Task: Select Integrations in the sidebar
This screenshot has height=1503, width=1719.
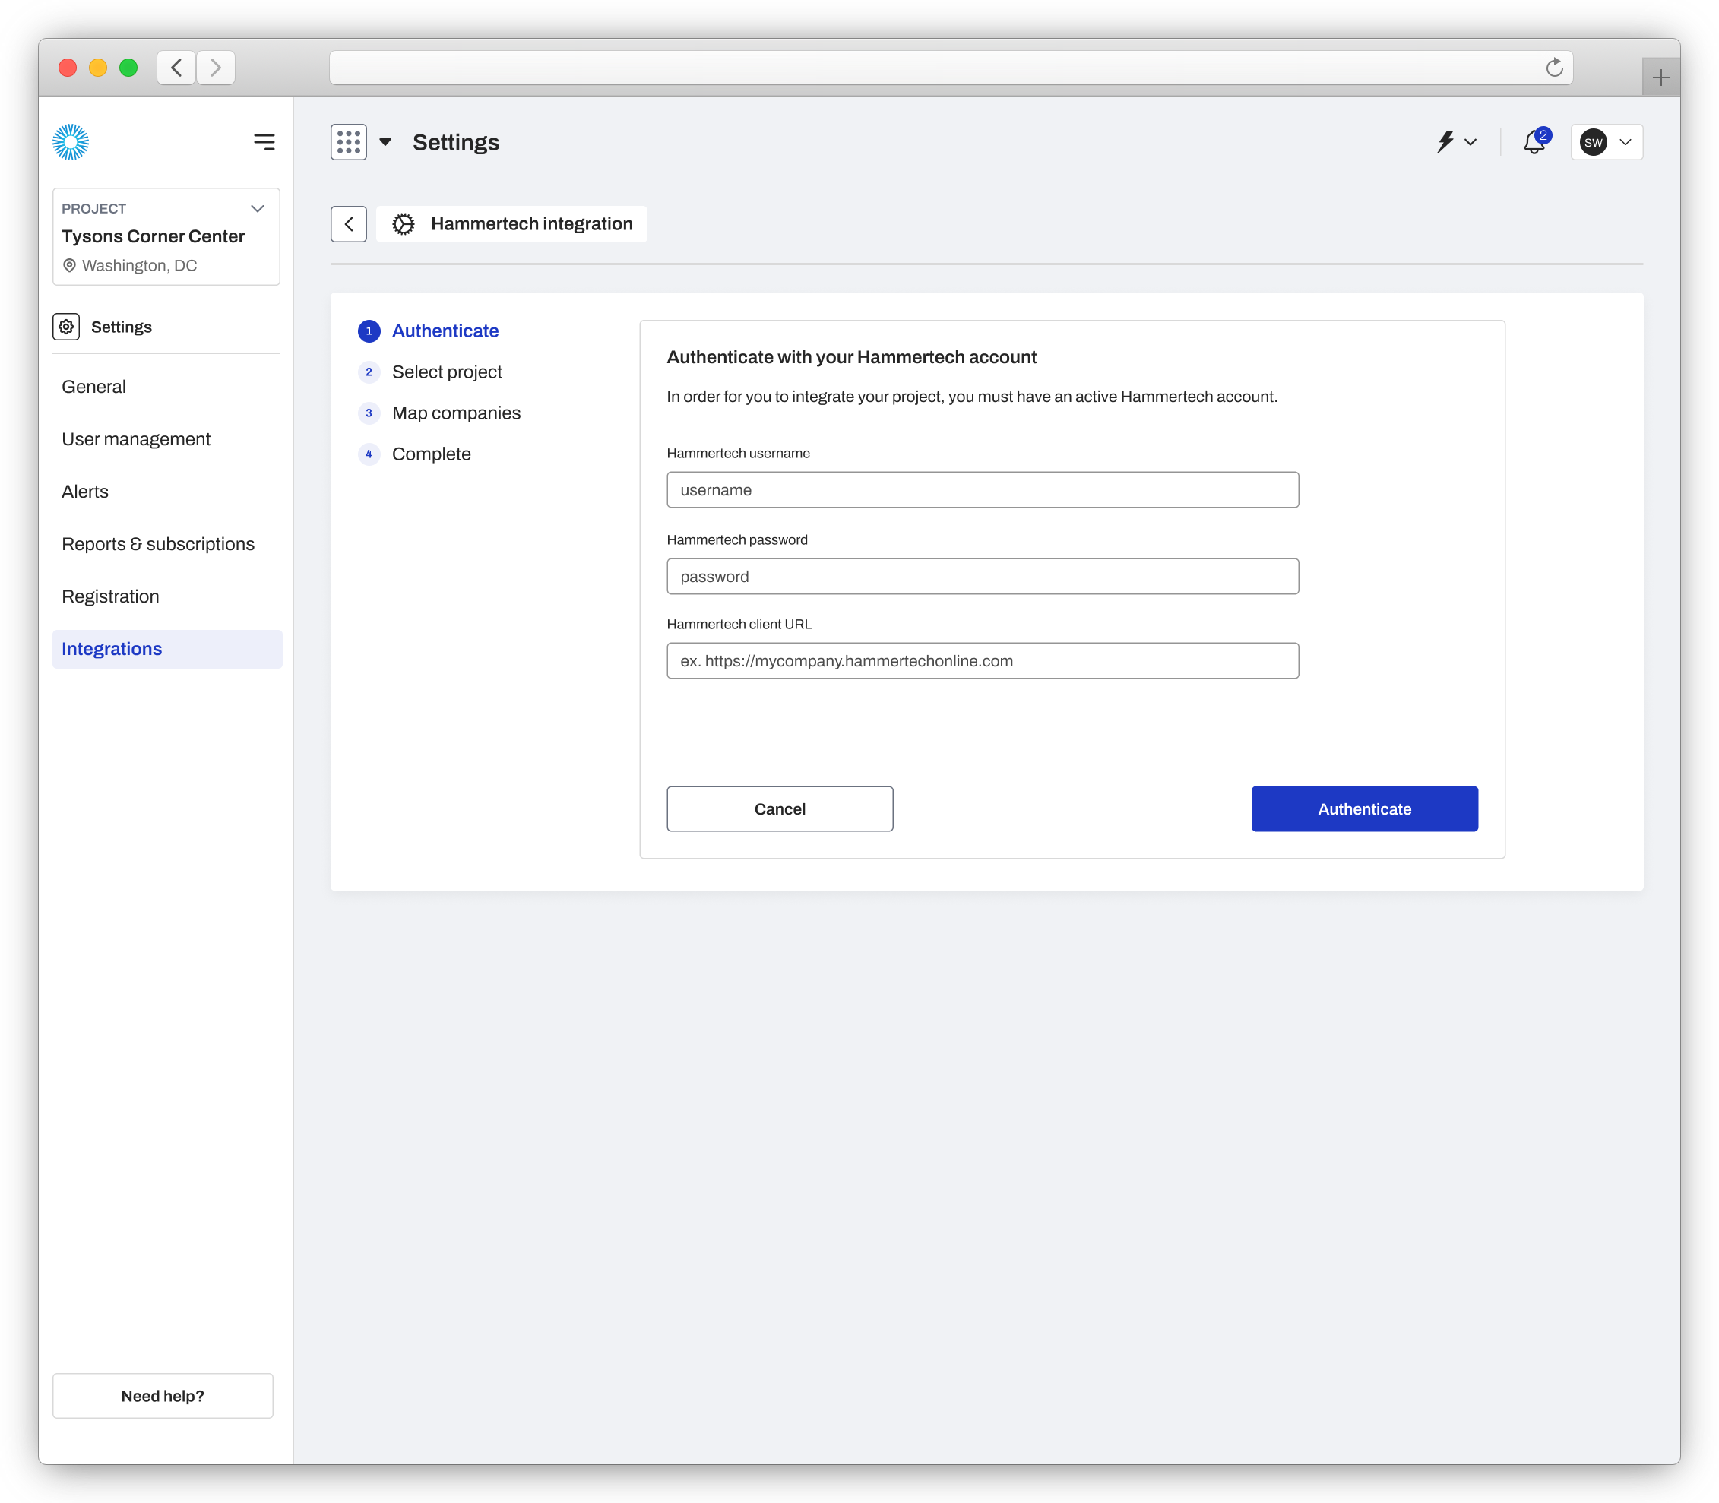Action: (x=166, y=649)
